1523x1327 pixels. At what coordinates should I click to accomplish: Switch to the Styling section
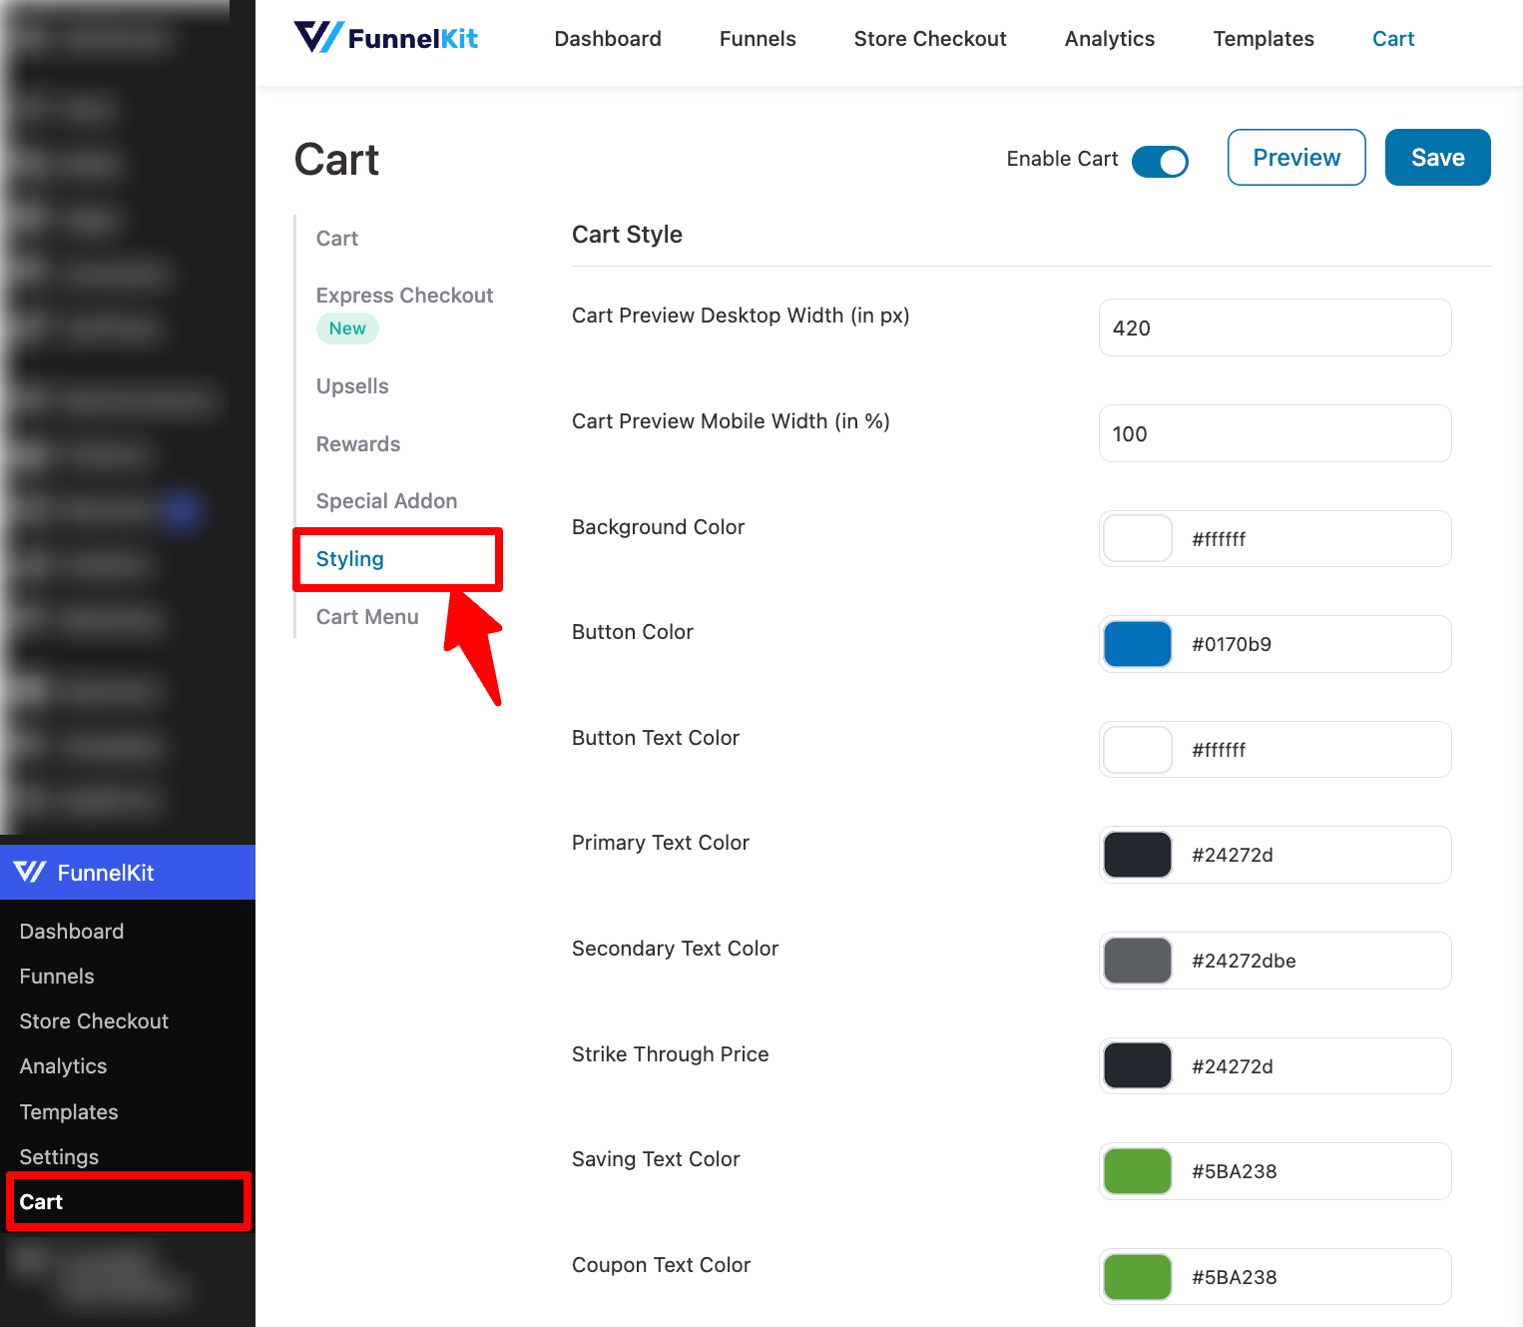tap(350, 559)
